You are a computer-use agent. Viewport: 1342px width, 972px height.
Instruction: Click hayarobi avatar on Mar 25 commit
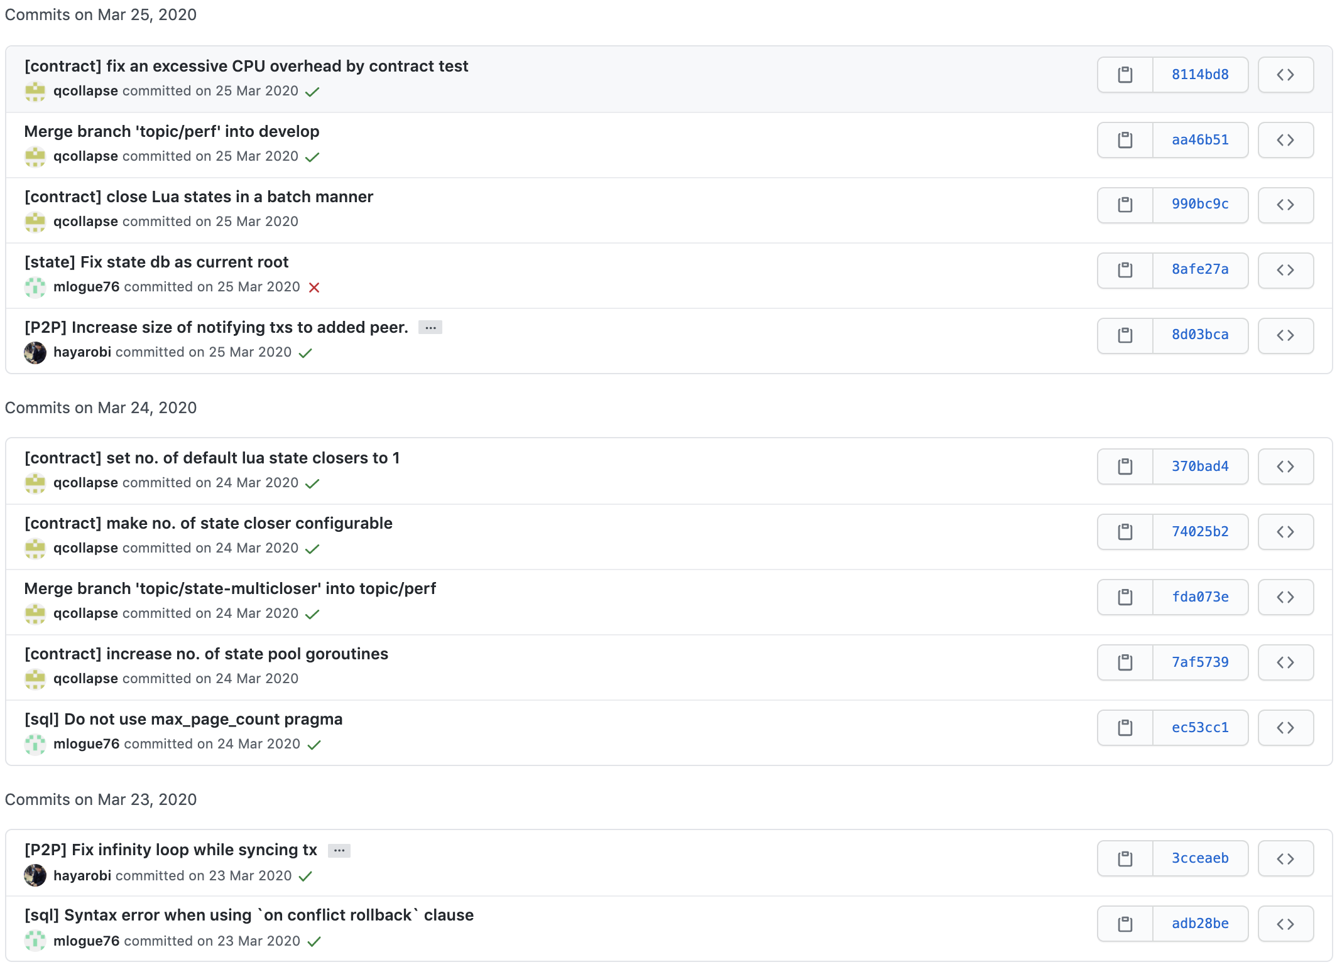pyautogui.click(x=35, y=353)
